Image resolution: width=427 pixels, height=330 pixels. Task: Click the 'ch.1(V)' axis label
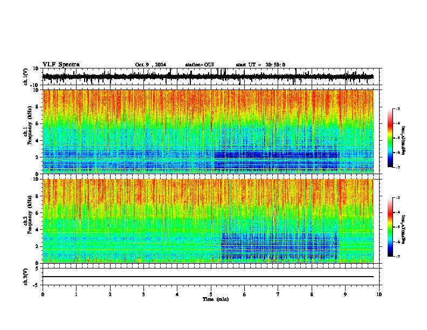pyautogui.click(x=25, y=77)
